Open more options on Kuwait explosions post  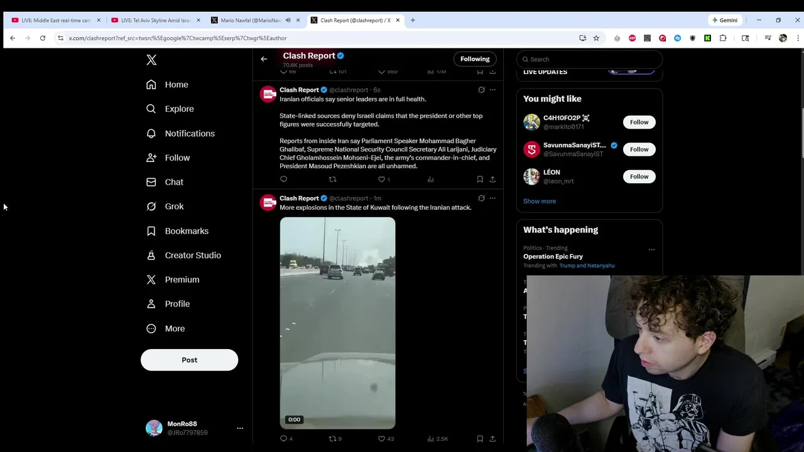[492, 198]
